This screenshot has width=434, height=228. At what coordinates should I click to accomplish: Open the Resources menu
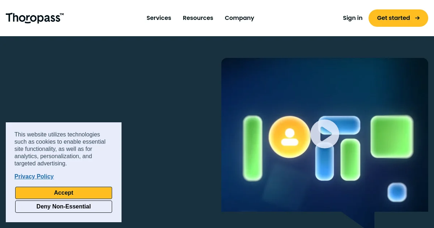click(198, 18)
